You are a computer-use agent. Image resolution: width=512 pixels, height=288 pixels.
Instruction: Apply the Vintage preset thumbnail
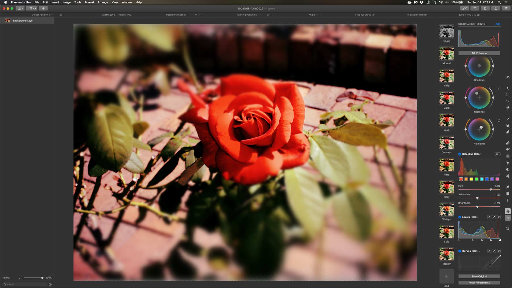point(447,210)
